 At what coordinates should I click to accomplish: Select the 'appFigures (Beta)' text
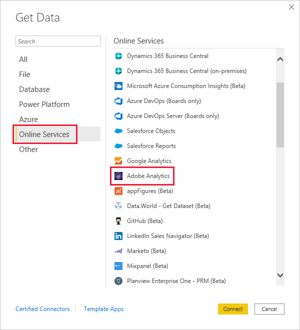(150, 191)
